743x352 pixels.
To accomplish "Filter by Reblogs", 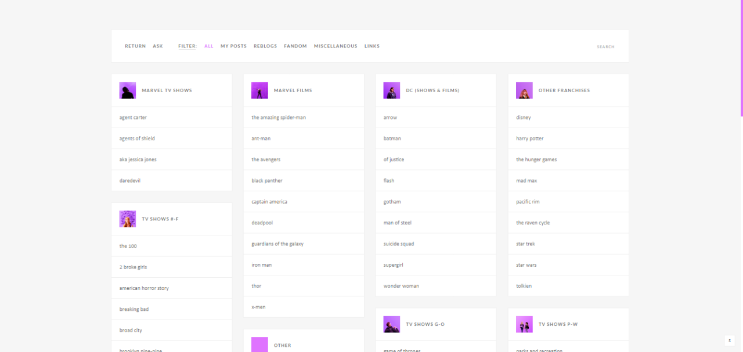I will pos(265,46).
